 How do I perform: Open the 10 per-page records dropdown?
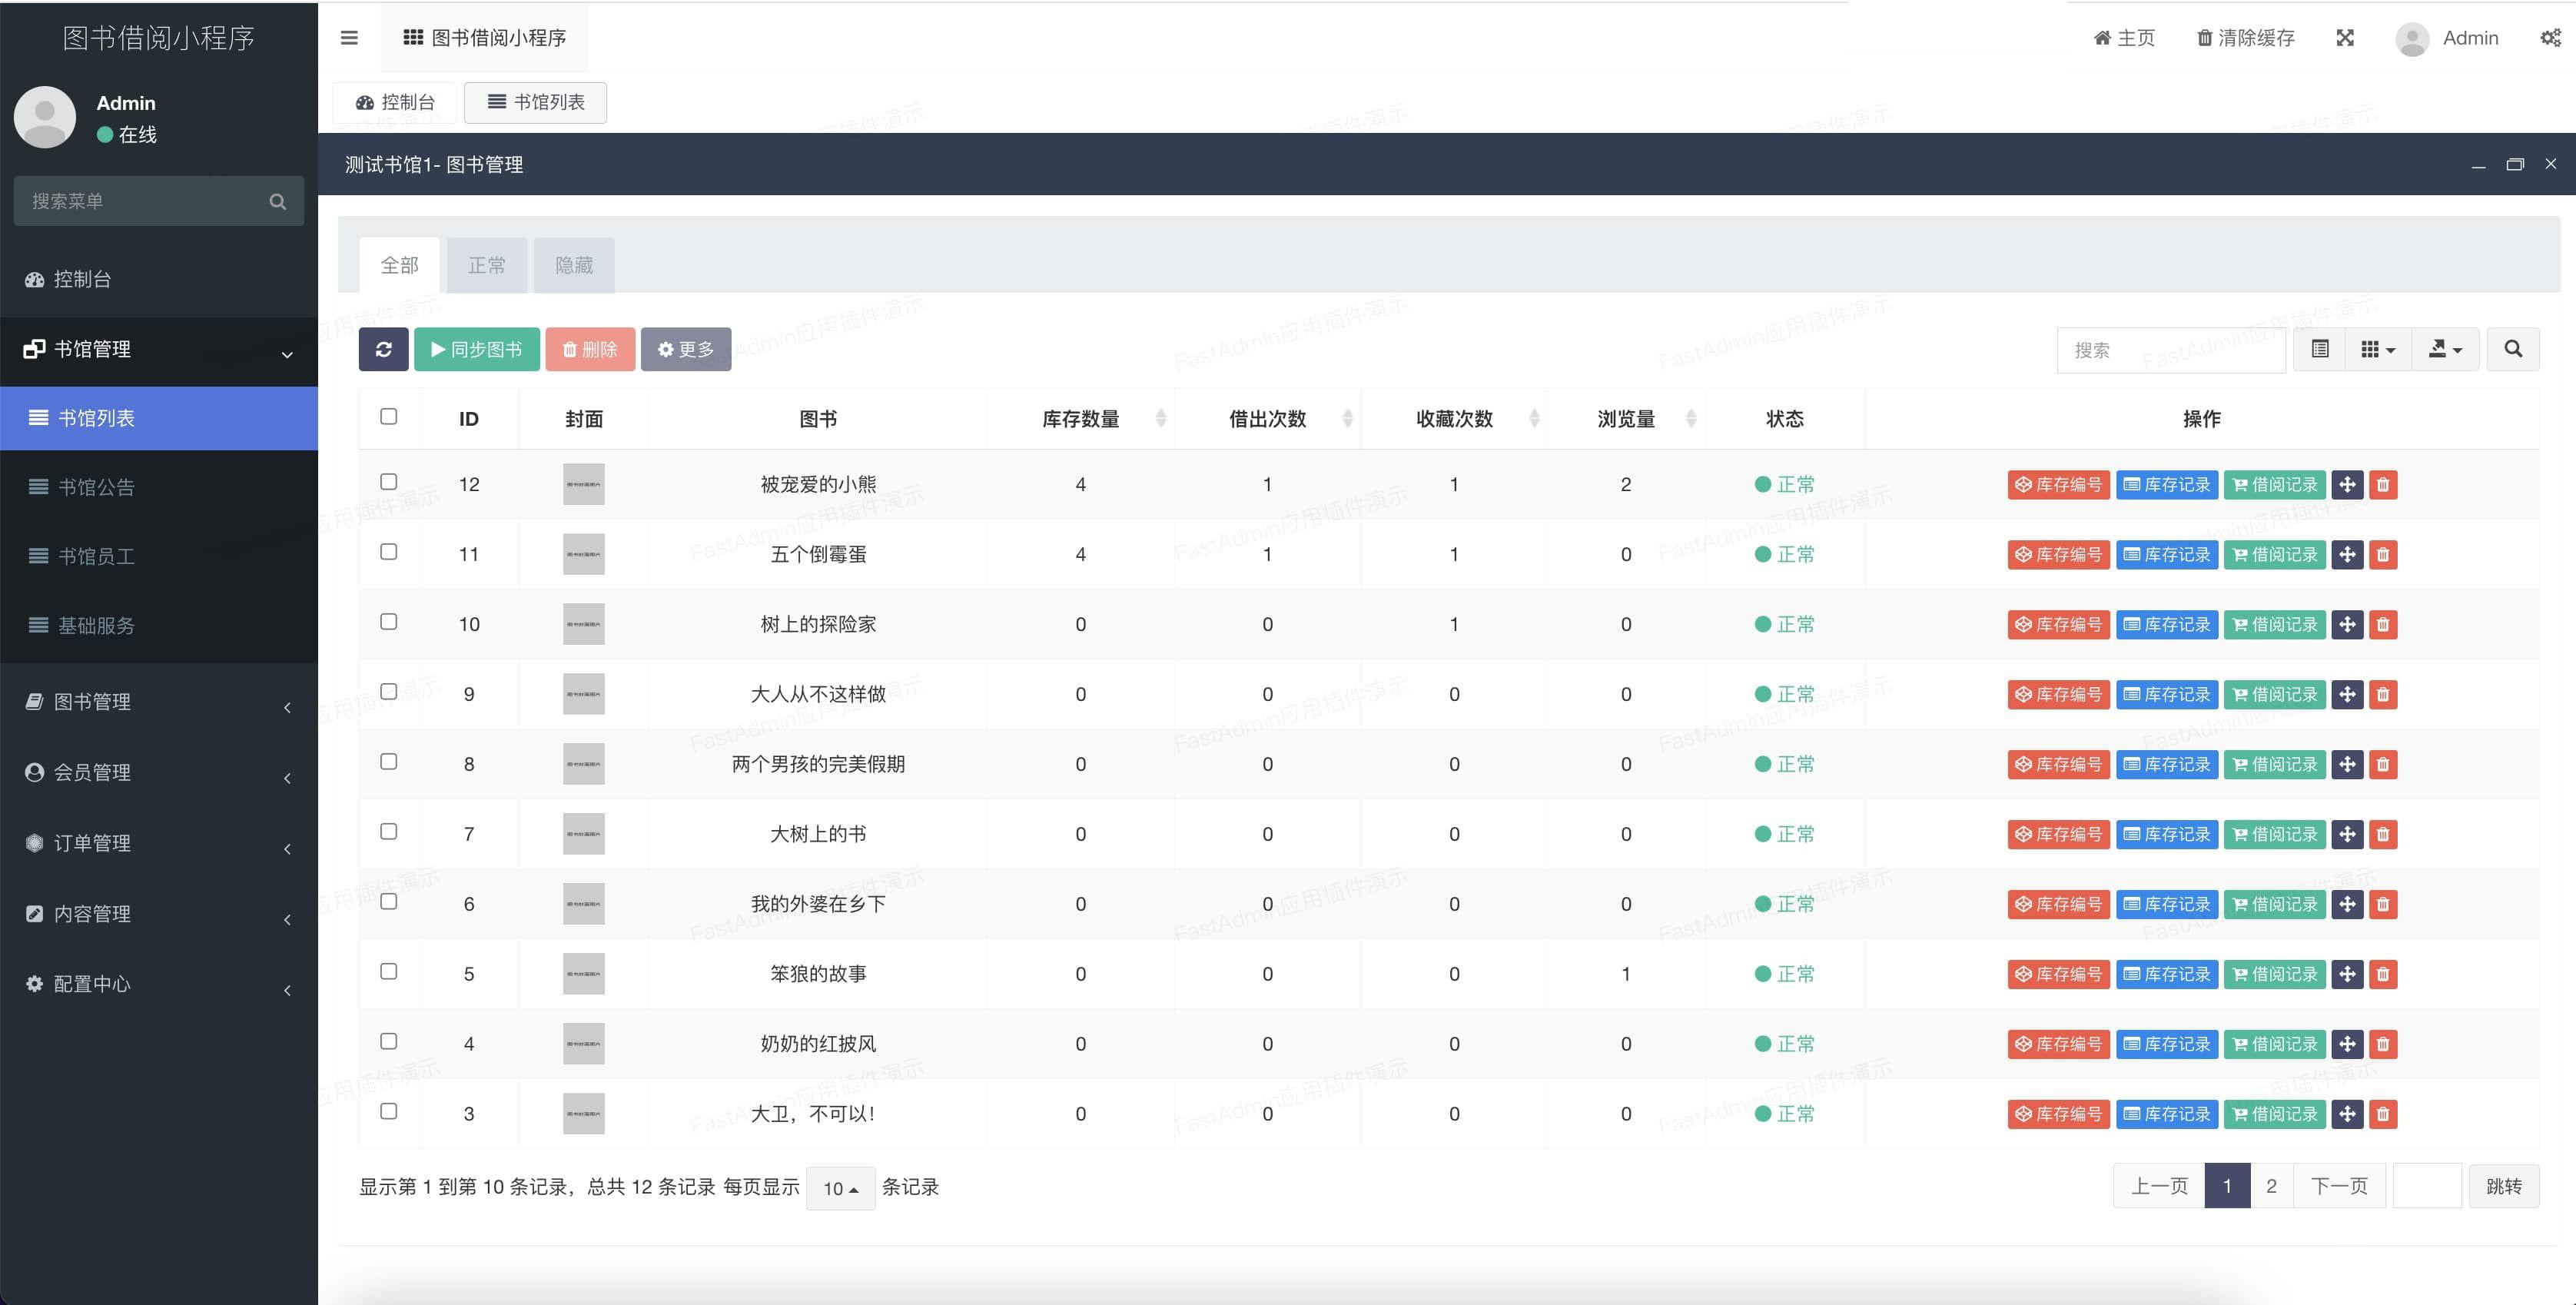[x=840, y=1188]
